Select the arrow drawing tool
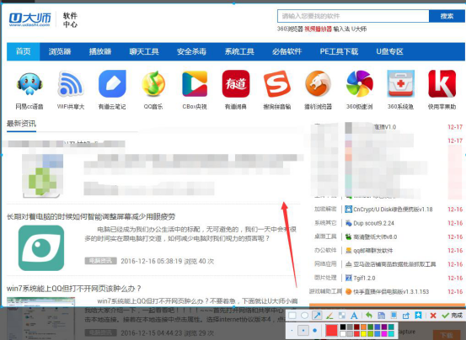Image resolution: width=466 pixels, height=340 pixels. (317, 316)
